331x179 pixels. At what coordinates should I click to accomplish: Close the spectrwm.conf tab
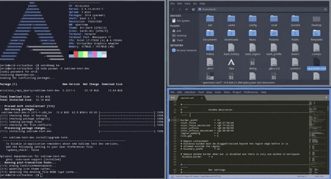click(x=202, y=98)
